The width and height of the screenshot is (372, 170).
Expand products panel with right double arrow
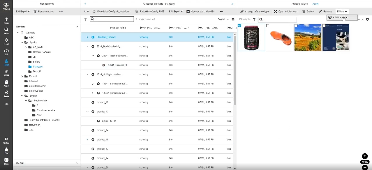(232, 4)
